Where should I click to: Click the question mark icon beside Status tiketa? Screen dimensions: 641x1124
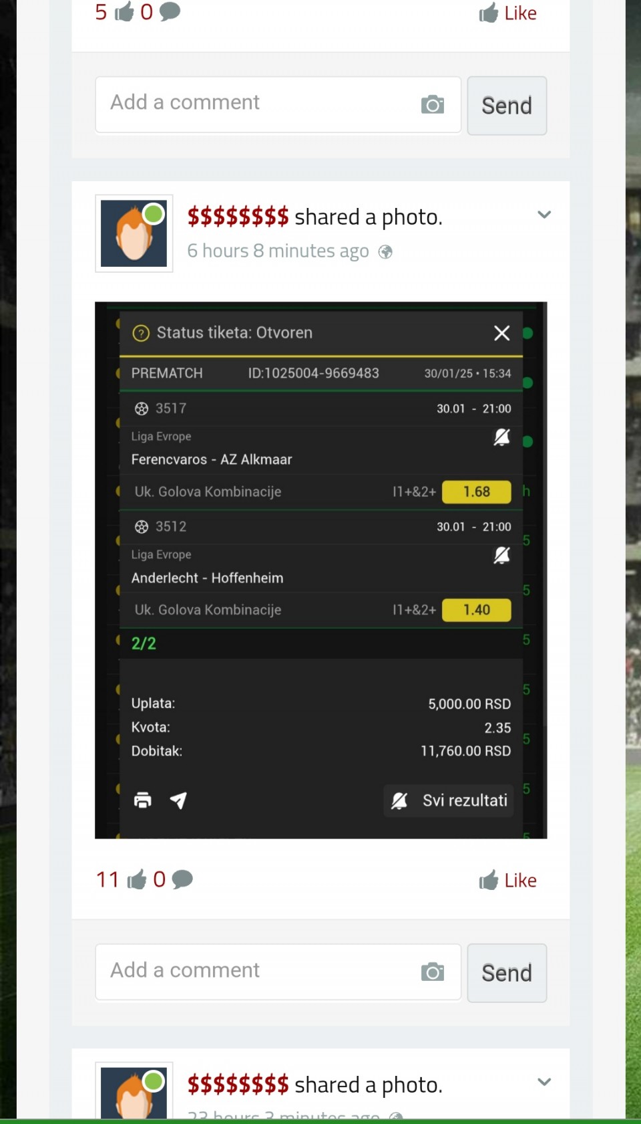[x=141, y=333]
